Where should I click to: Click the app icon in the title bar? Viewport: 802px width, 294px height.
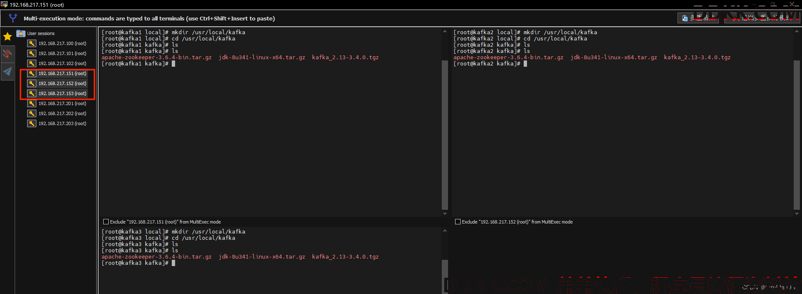coord(4,5)
